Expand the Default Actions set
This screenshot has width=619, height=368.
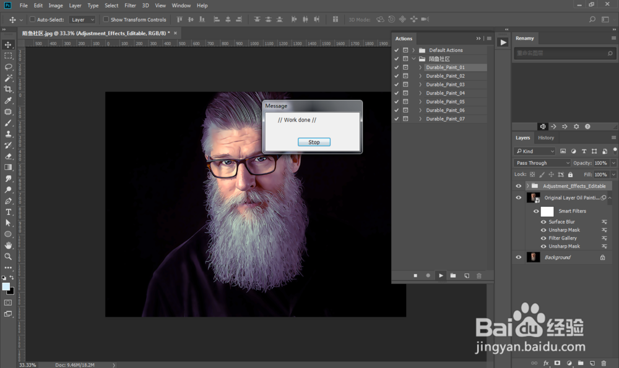[x=413, y=50]
